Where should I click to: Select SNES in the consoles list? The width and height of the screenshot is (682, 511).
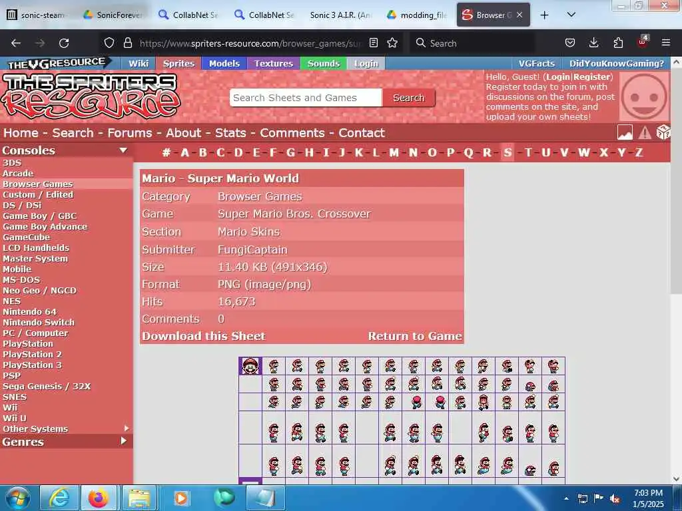15,397
